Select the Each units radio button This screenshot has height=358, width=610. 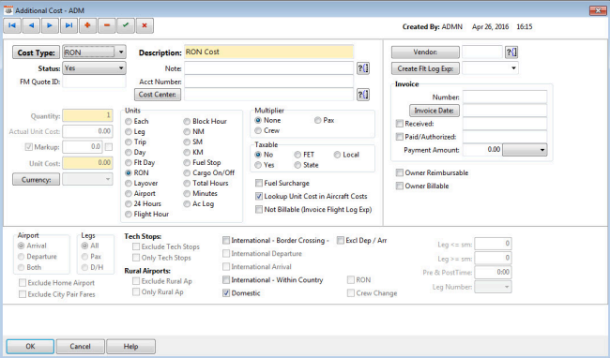pos(129,122)
